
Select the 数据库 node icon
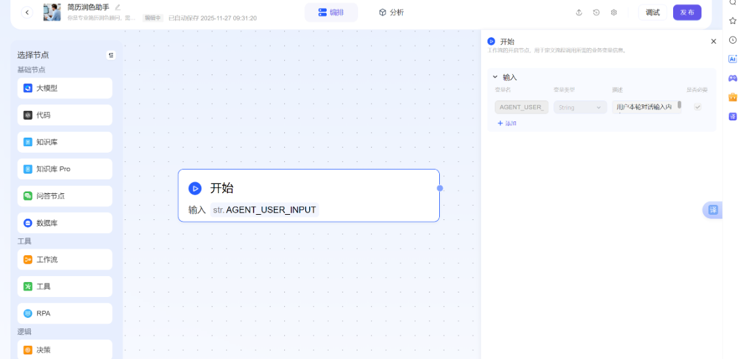pyautogui.click(x=28, y=223)
